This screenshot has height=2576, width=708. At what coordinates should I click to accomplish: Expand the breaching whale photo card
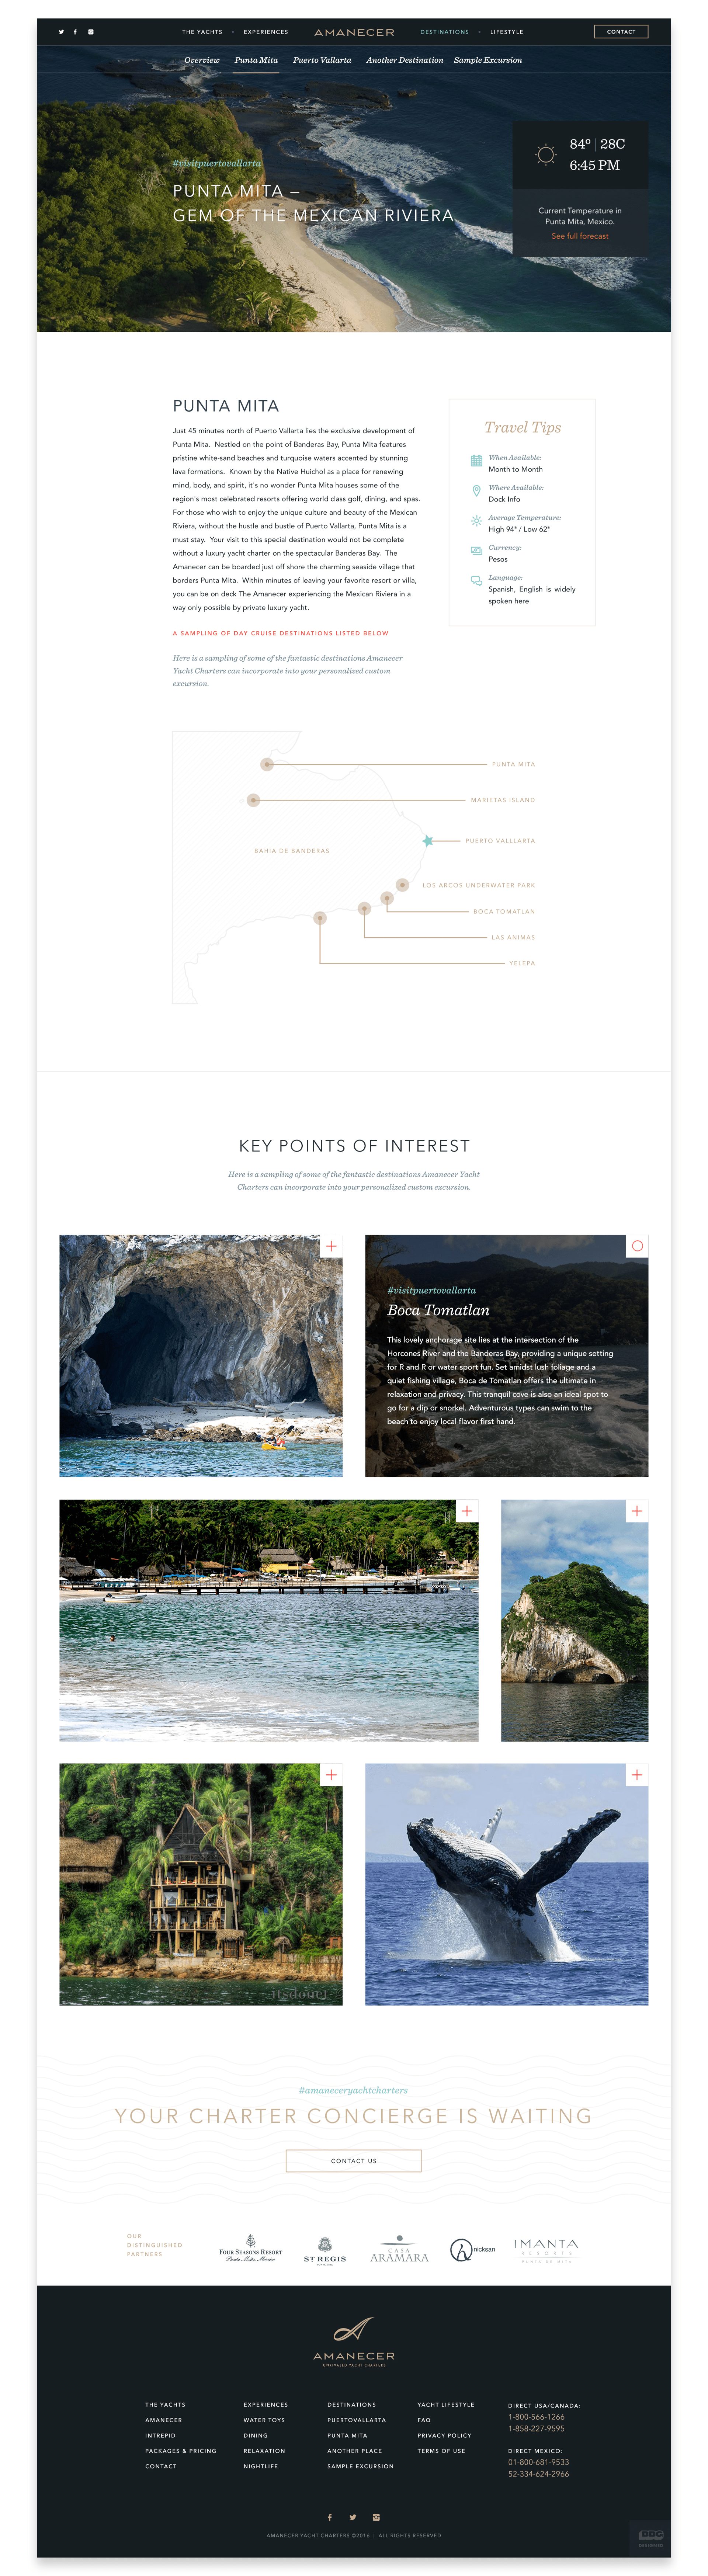point(637,1775)
